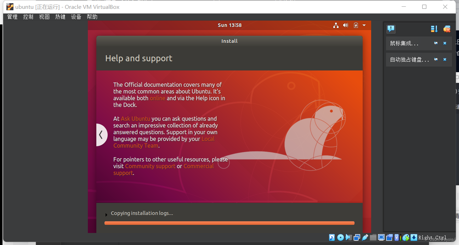
Task: Expand the installation details triangle
Action: 106,215
